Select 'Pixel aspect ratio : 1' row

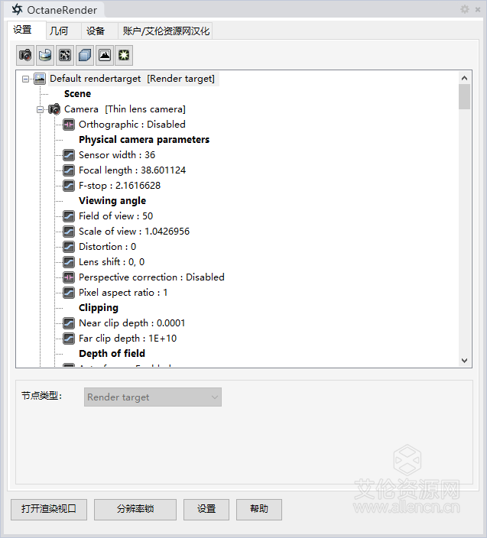click(123, 293)
